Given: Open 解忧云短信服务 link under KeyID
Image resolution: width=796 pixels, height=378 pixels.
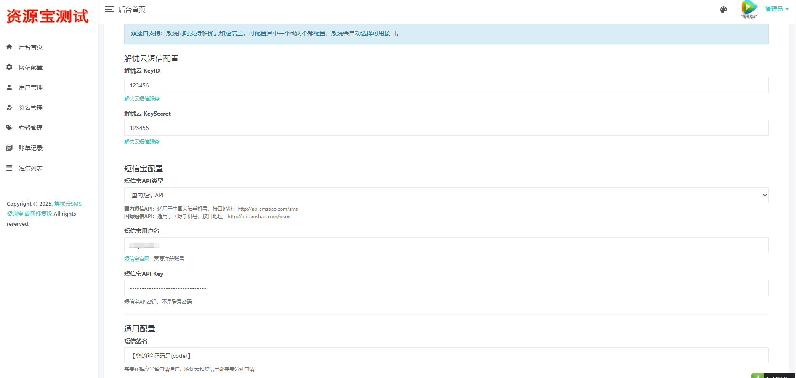Looking at the screenshot, I should 142,99.
